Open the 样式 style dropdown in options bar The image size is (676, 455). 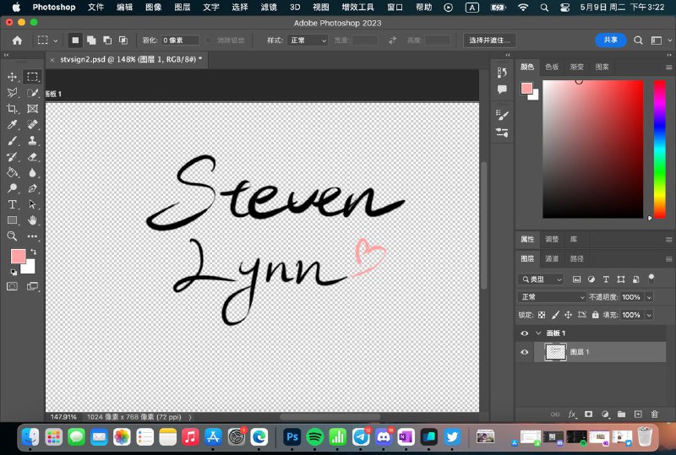pyautogui.click(x=308, y=41)
